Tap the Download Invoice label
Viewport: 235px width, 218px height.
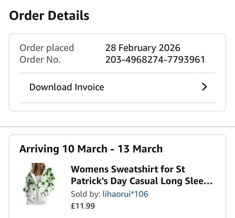(x=67, y=87)
